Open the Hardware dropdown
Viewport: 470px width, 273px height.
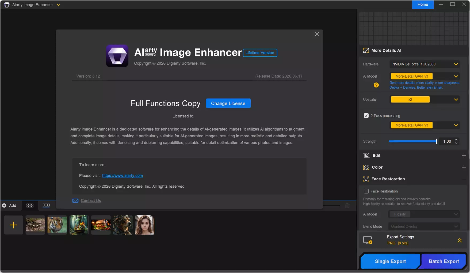point(425,64)
